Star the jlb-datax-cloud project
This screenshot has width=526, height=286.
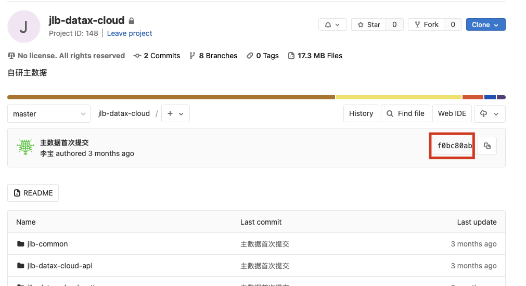tap(369, 25)
